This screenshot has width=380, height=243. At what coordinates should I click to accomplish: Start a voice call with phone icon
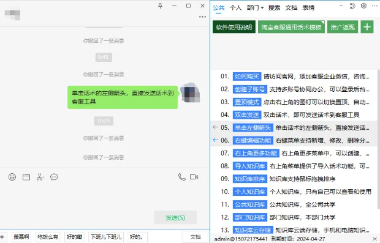pyautogui.click(x=182, y=177)
